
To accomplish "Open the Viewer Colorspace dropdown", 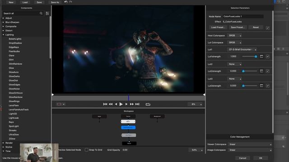I will click(250, 144).
